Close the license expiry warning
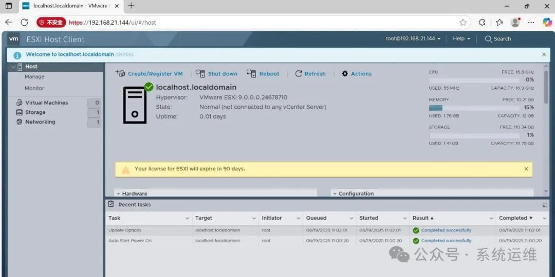 (x=526, y=169)
